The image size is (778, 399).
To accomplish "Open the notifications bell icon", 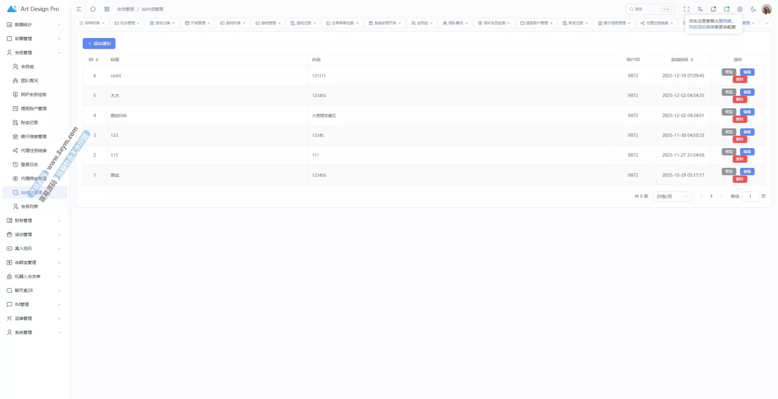I will tap(713, 9).
